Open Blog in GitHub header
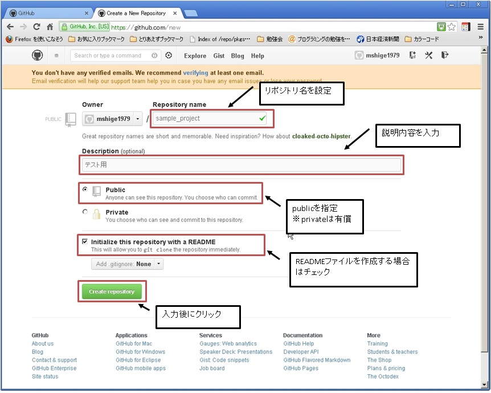The height and width of the screenshot is (393, 491). (x=238, y=56)
